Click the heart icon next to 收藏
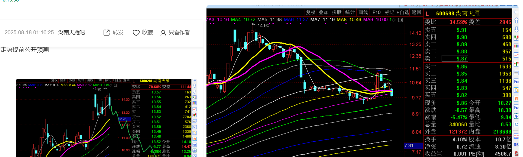Image resolution: width=523 pixels, height=157 pixels. click(136, 32)
